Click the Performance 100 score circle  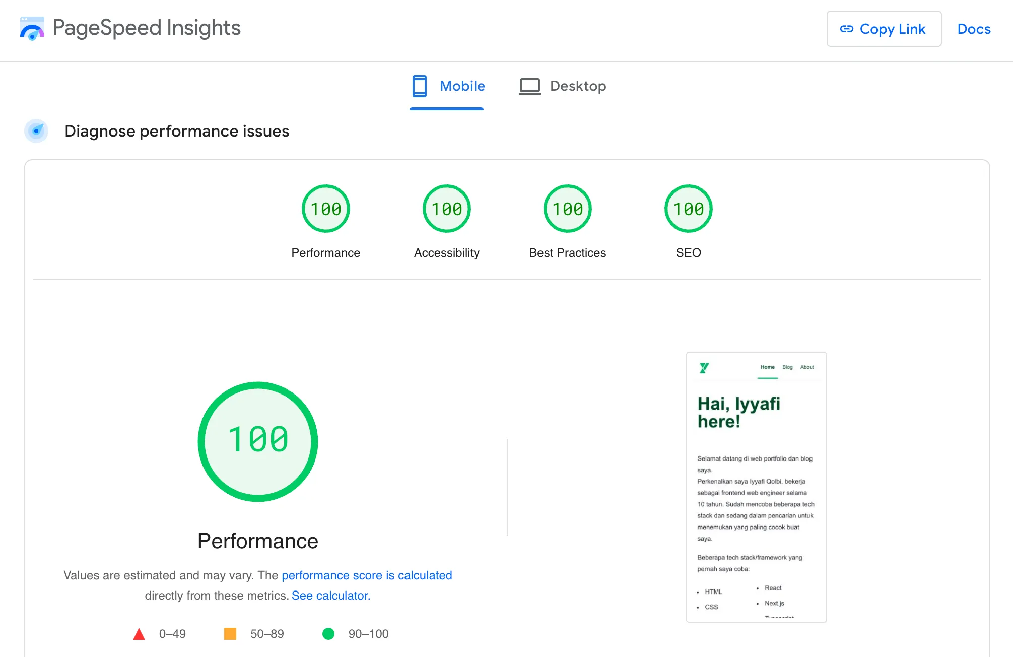[x=325, y=208]
